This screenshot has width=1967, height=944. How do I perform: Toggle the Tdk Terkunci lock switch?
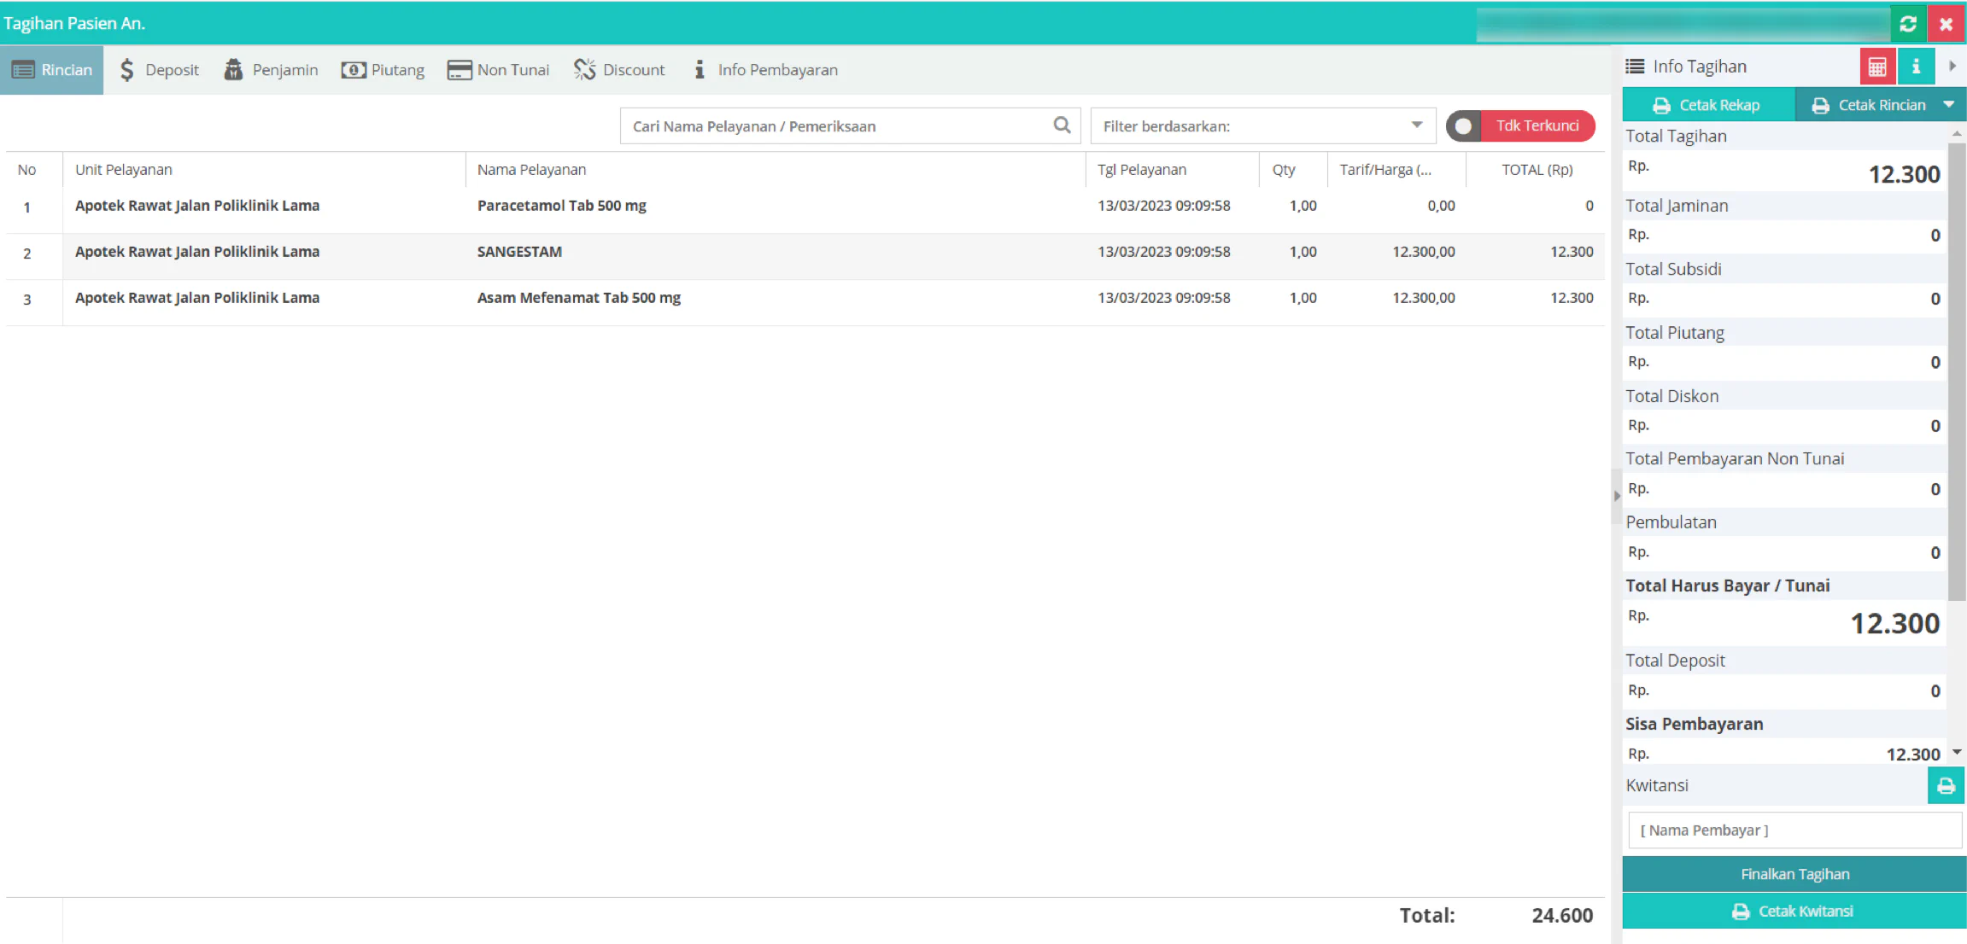point(1520,125)
